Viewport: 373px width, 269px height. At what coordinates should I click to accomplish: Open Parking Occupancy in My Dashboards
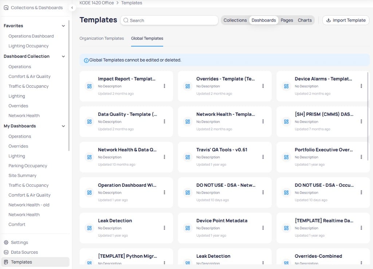[x=28, y=166]
